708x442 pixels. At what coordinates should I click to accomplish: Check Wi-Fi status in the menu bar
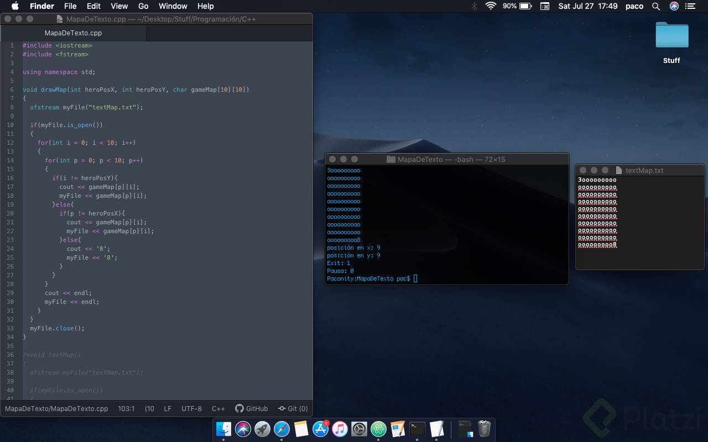click(x=491, y=6)
